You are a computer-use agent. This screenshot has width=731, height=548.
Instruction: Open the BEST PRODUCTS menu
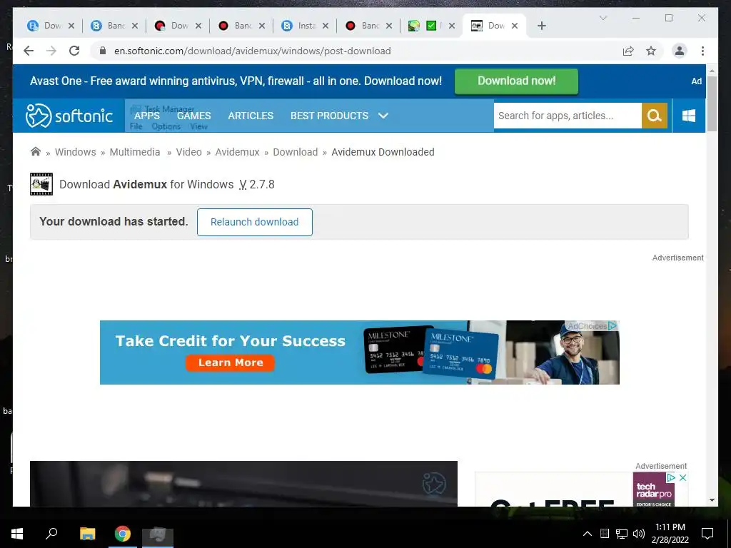click(330, 116)
